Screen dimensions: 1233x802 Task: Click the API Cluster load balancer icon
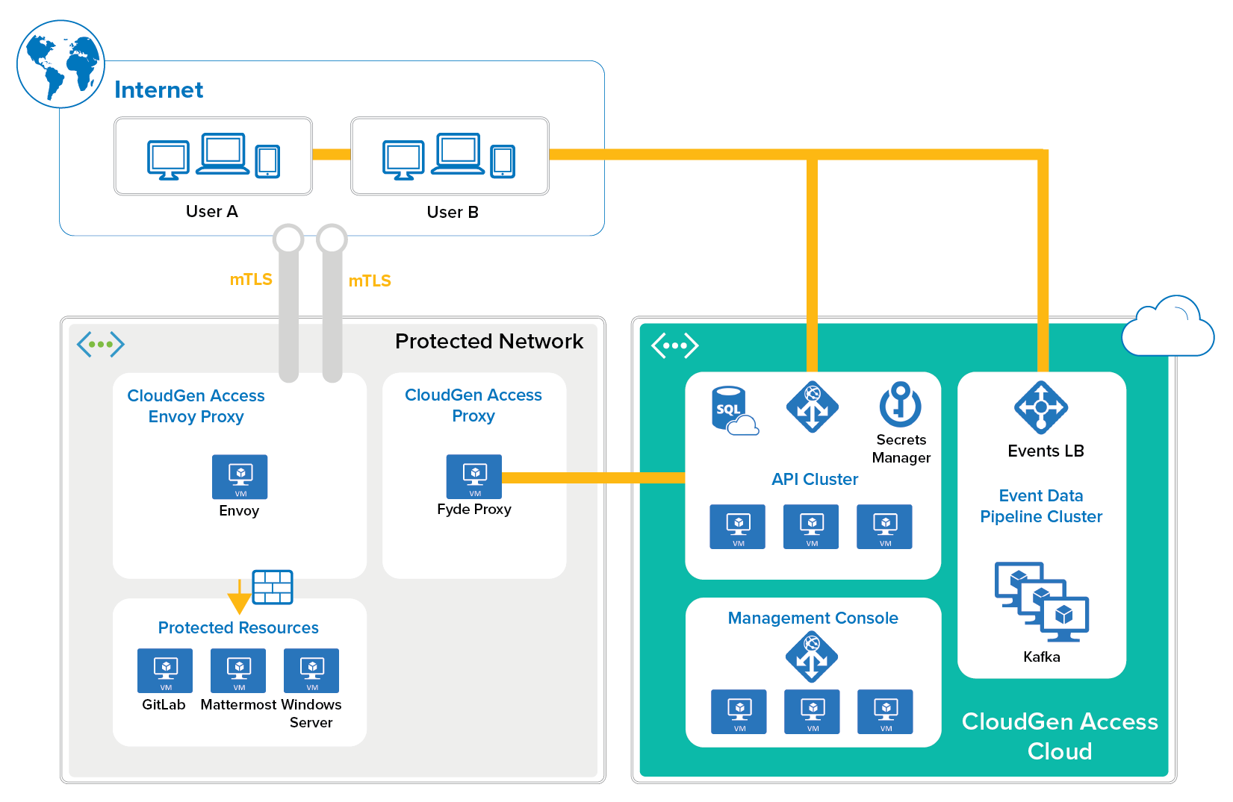[x=813, y=407]
